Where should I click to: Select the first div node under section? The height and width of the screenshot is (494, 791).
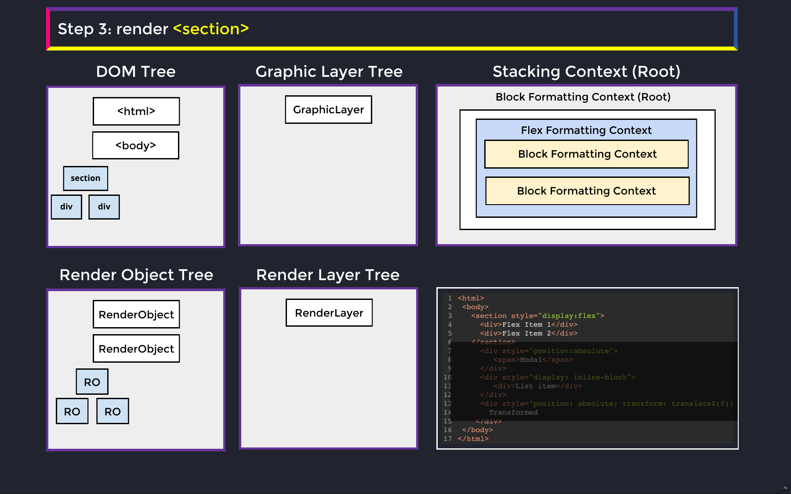tap(66, 207)
